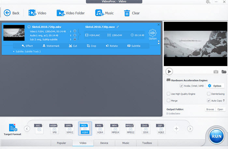The width and height of the screenshot is (228, 149).
Task: Add a new format with plus
Action: 177,129
